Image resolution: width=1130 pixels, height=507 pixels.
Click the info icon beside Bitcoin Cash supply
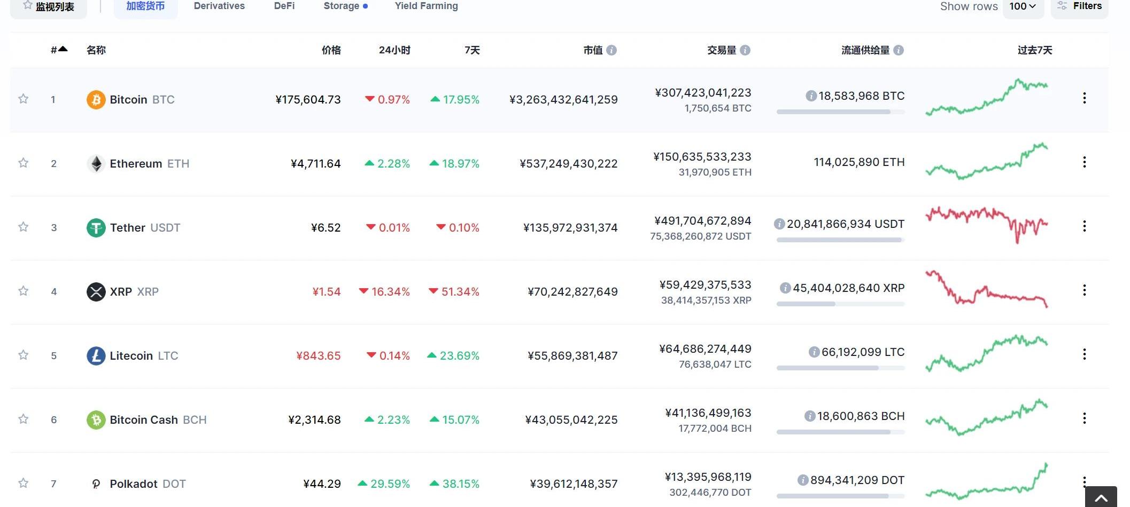pyautogui.click(x=810, y=416)
